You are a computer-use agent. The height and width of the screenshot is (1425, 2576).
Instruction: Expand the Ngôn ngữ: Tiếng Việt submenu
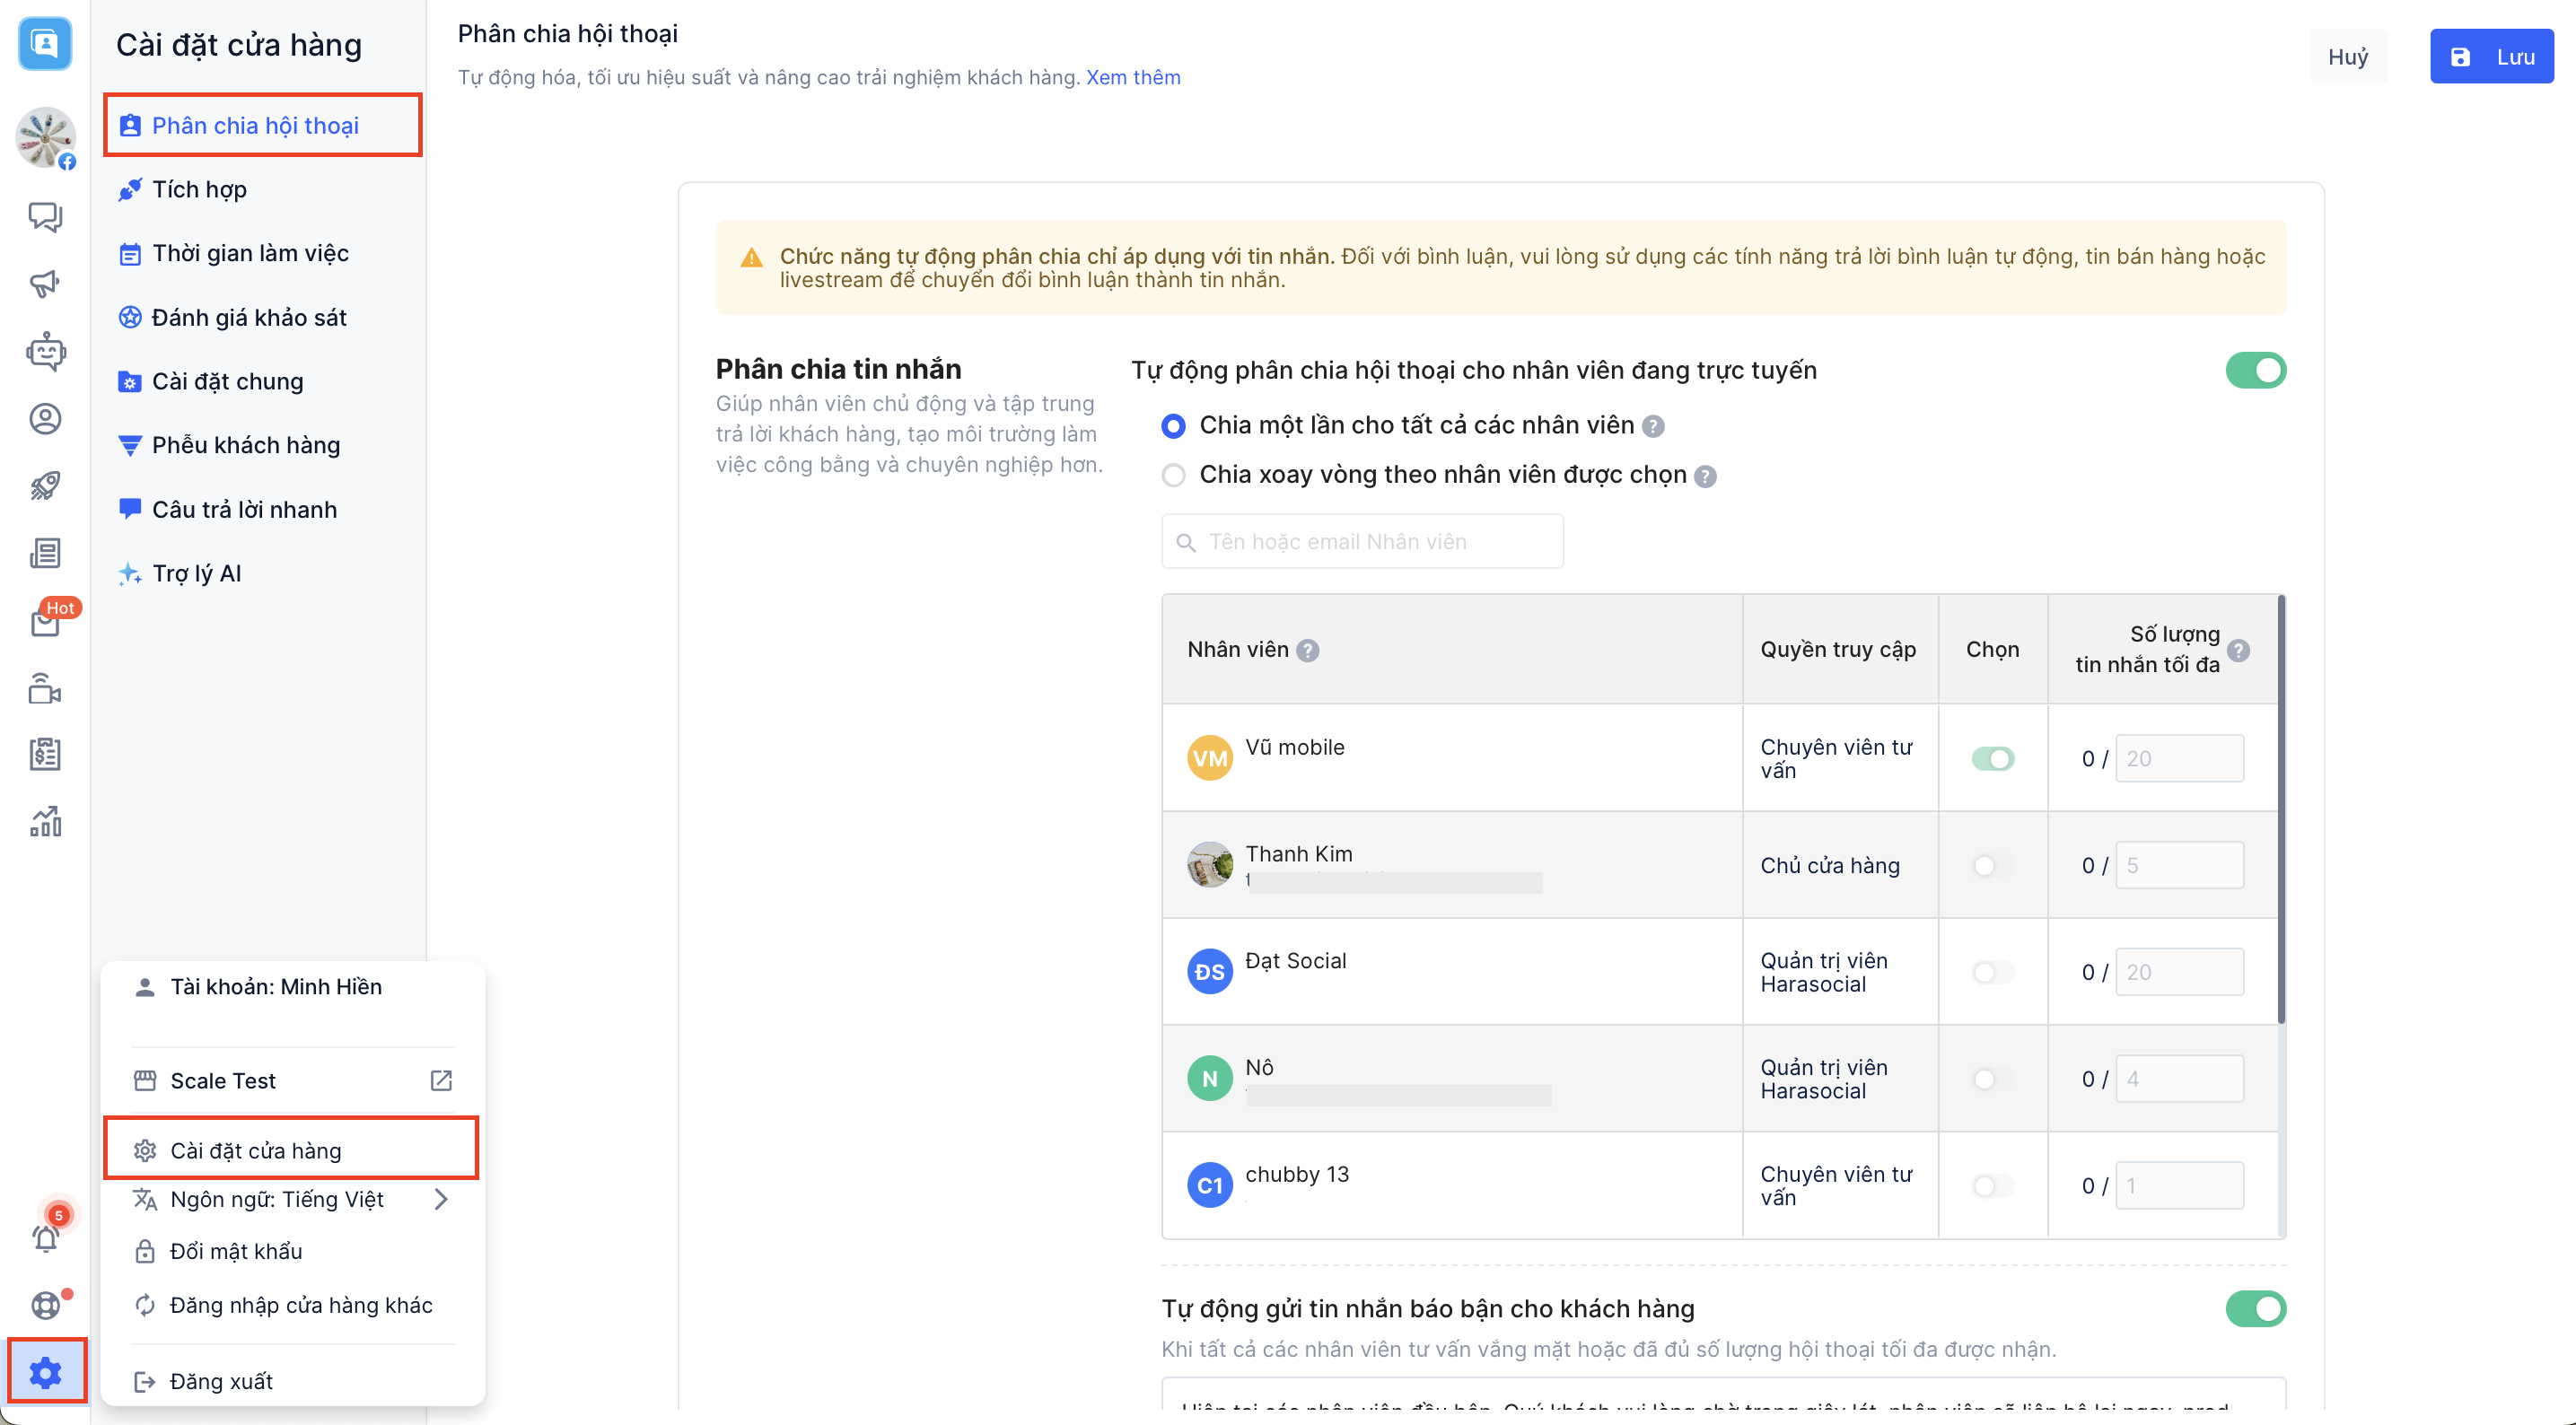[x=441, y=1199]
